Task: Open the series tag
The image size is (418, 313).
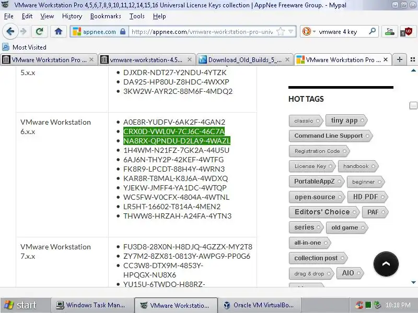Action: [306, 227]
